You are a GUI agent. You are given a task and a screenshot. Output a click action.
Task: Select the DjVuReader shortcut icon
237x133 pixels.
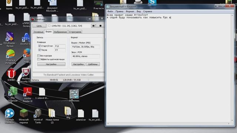pyautogui.click(x=10, y=40)
